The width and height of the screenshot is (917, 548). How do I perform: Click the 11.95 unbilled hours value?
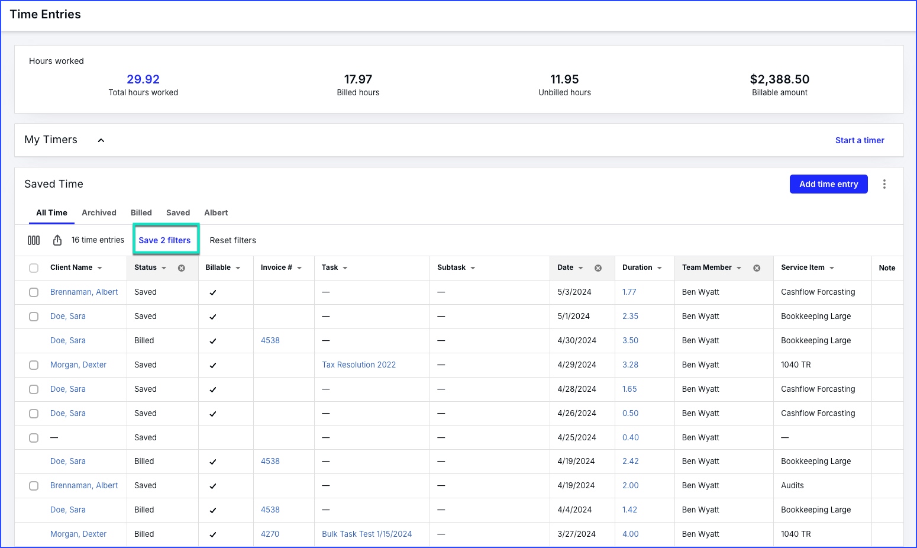[564, 79]
